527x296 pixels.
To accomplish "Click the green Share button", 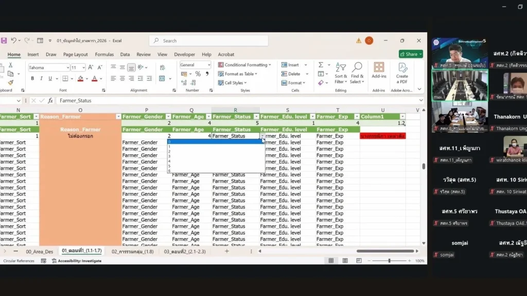I will pos(410,54).
